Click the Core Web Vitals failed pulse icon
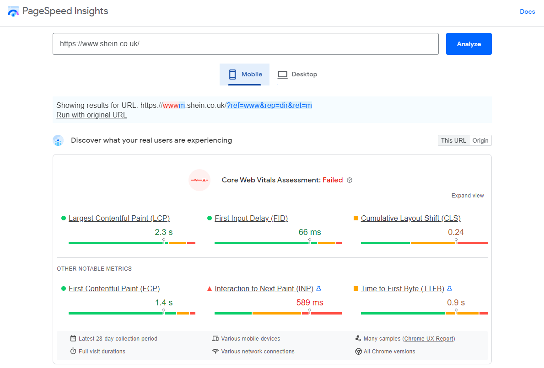The width and height of the screenshot is (544, 368). click(x=199, y=180)
